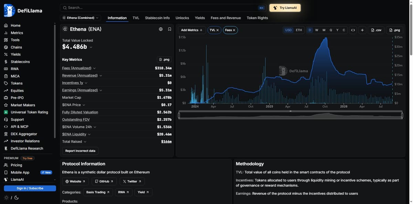Open the Add Metrics button

tap(192, 30)
